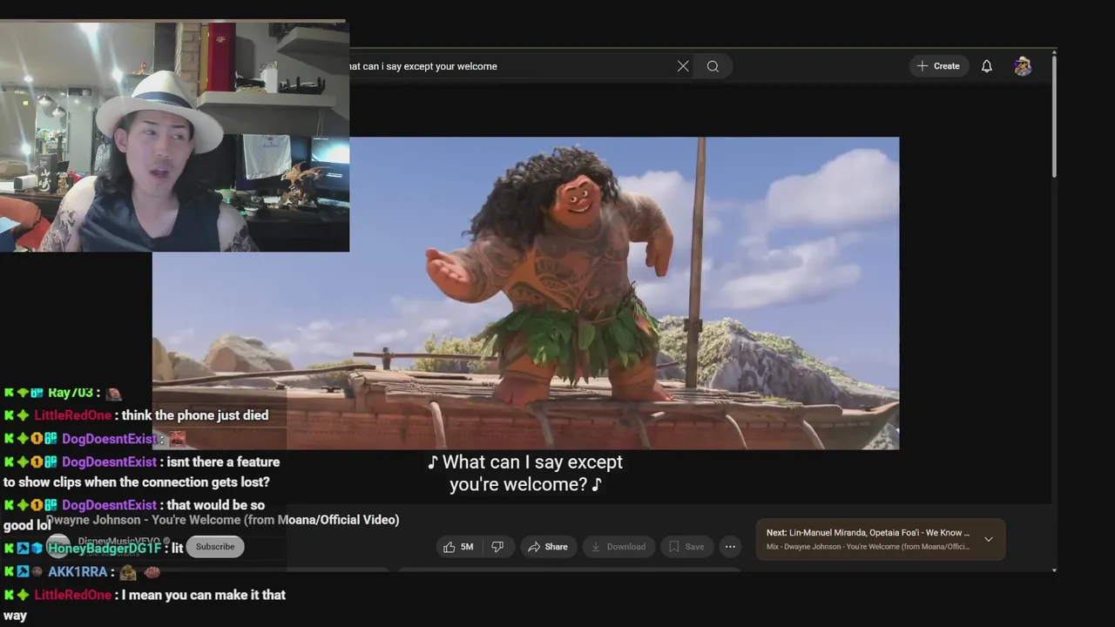Image resolution: width=1115 pixels, height=627 pixels.
Task: Click the video title 'Dwayne Johnson - You're Welcome'
Action: 223,520
